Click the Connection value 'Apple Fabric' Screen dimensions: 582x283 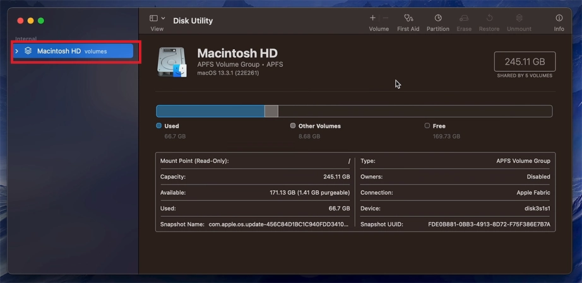click(x=533, y=193)
